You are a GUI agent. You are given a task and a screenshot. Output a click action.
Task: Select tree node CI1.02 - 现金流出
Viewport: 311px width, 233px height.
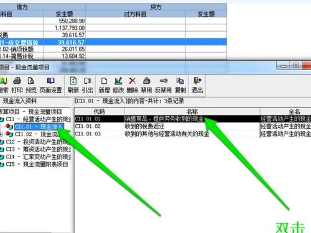point(37,134)
